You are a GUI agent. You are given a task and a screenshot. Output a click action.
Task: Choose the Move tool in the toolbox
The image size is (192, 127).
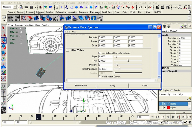coord(3,40)
